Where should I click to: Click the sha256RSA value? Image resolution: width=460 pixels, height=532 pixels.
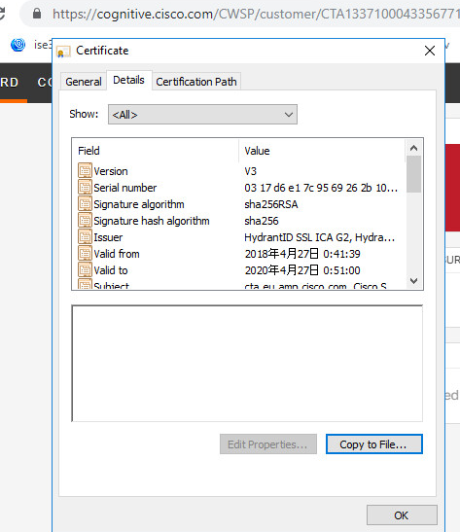271,204
